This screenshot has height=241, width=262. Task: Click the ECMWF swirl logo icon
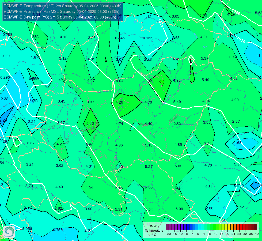click(x=9, y=232)
